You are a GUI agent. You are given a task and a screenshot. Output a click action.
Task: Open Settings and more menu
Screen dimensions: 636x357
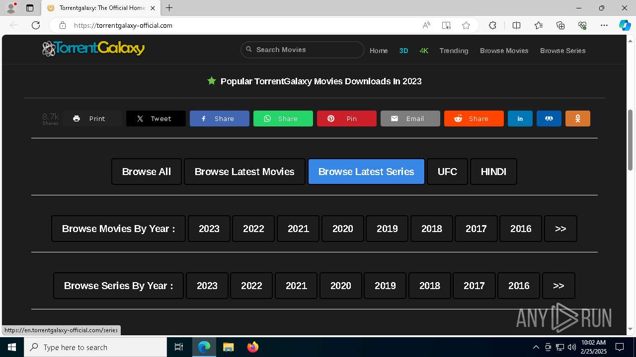click(604, 25)
